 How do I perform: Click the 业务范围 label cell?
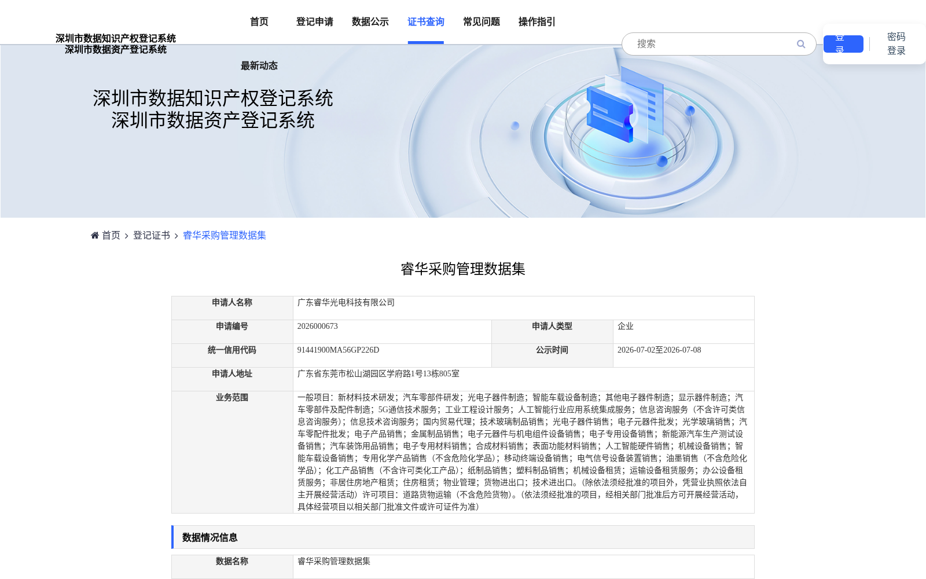coord(232,452)
